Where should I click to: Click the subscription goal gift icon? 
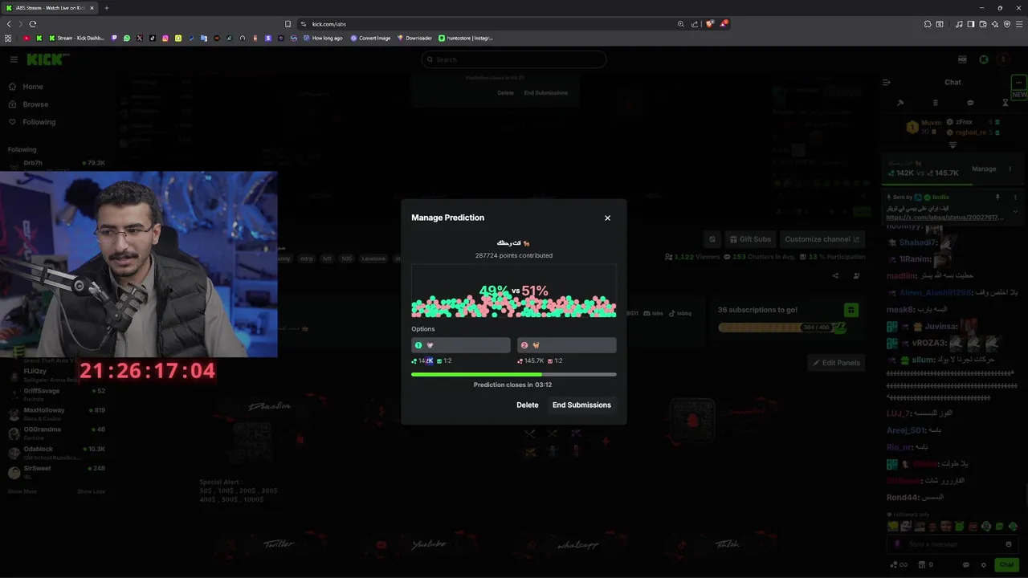pos(851,310)
